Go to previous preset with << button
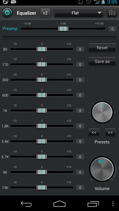Screen dimensions: 119x211 tap(94, 133)
